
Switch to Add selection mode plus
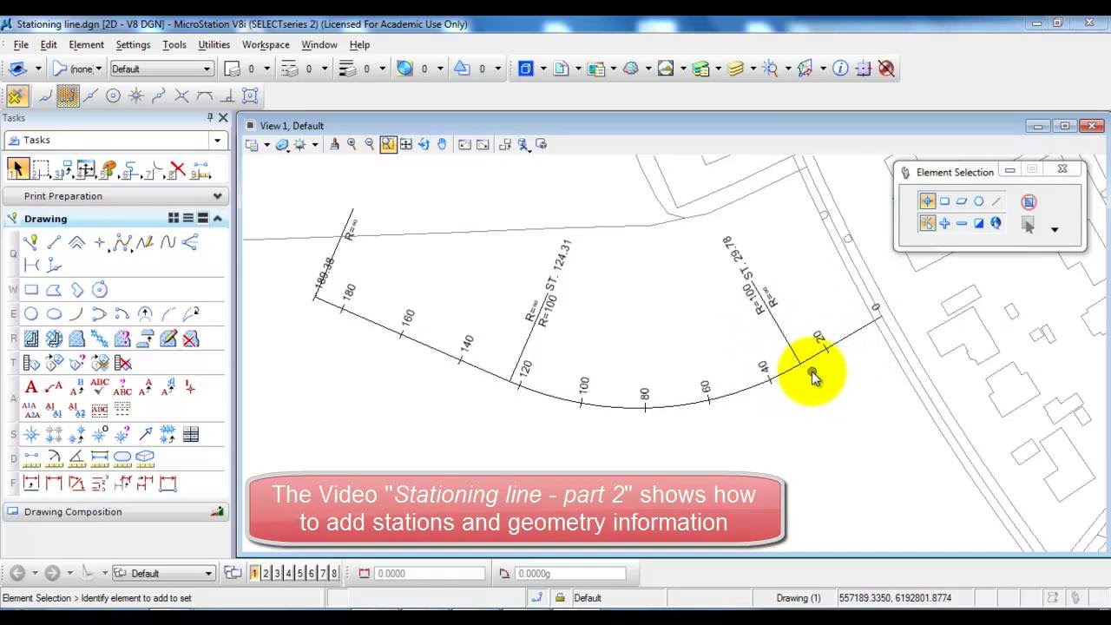tap(944, 223)
